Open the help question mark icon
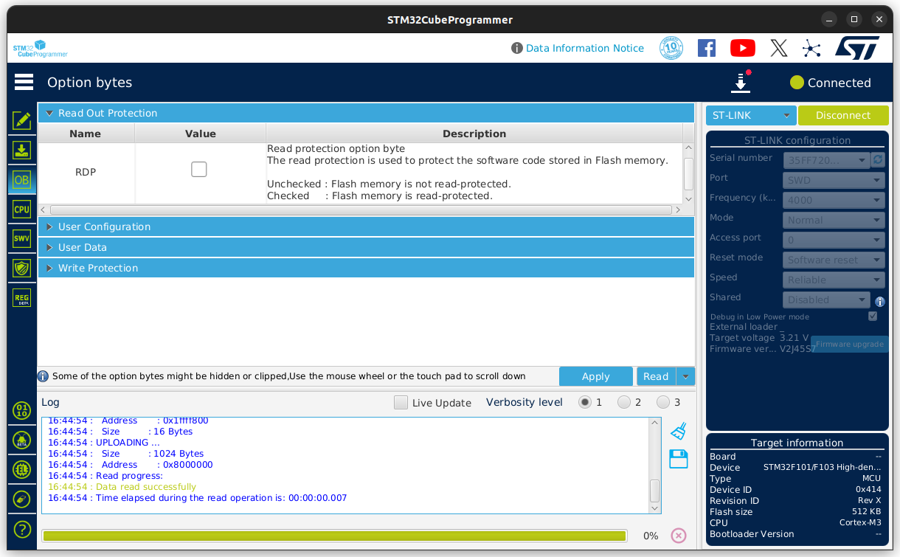 [22, 529]
